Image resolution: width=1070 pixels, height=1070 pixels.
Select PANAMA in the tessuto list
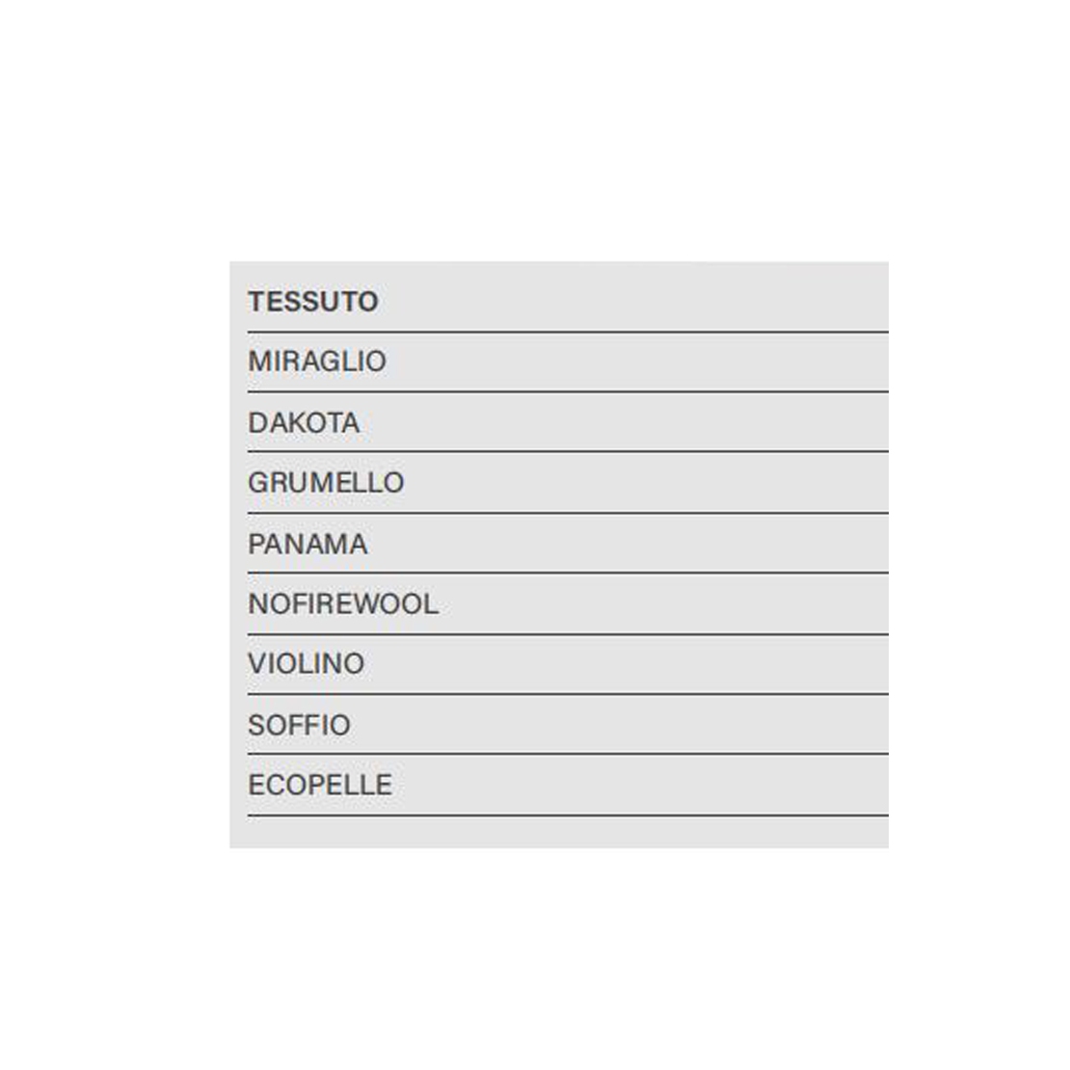click(308, 545)
